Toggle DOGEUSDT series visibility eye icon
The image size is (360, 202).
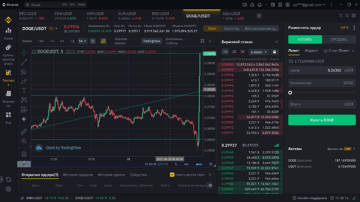click(68, 51)
